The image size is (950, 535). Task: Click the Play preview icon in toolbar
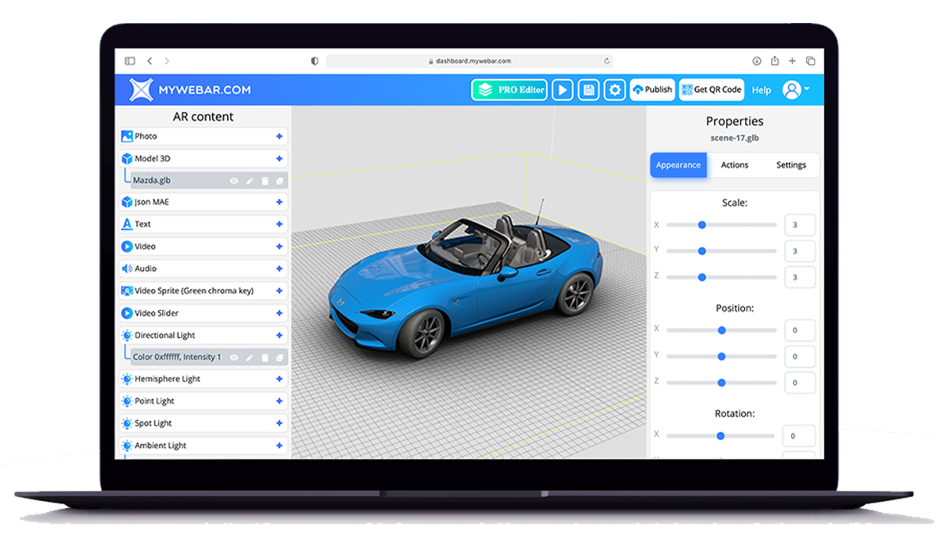pos(562,90)
